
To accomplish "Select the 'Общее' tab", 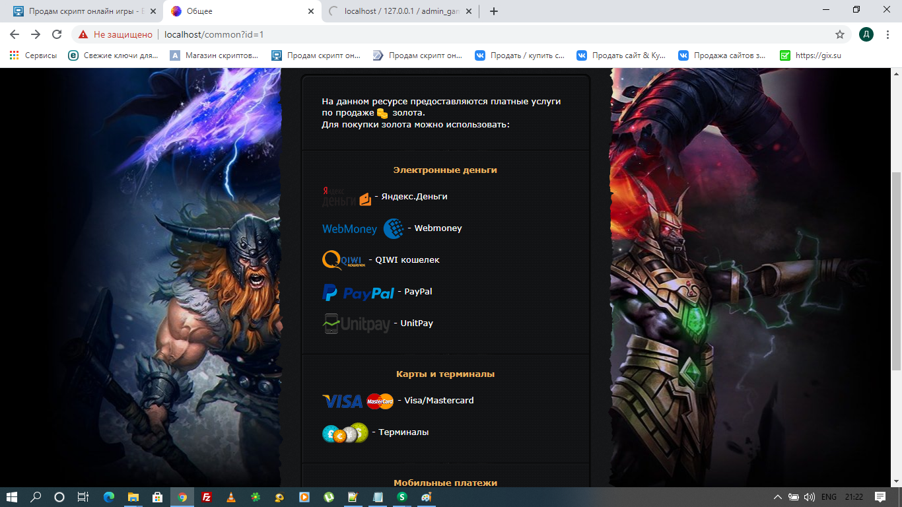I will (x=242, y=11).
